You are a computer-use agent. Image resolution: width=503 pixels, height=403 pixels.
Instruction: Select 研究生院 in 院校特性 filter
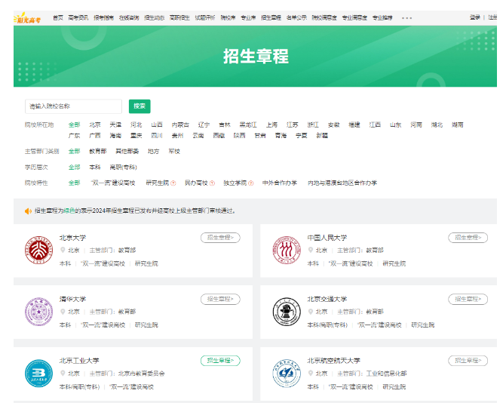coord(157,183)
